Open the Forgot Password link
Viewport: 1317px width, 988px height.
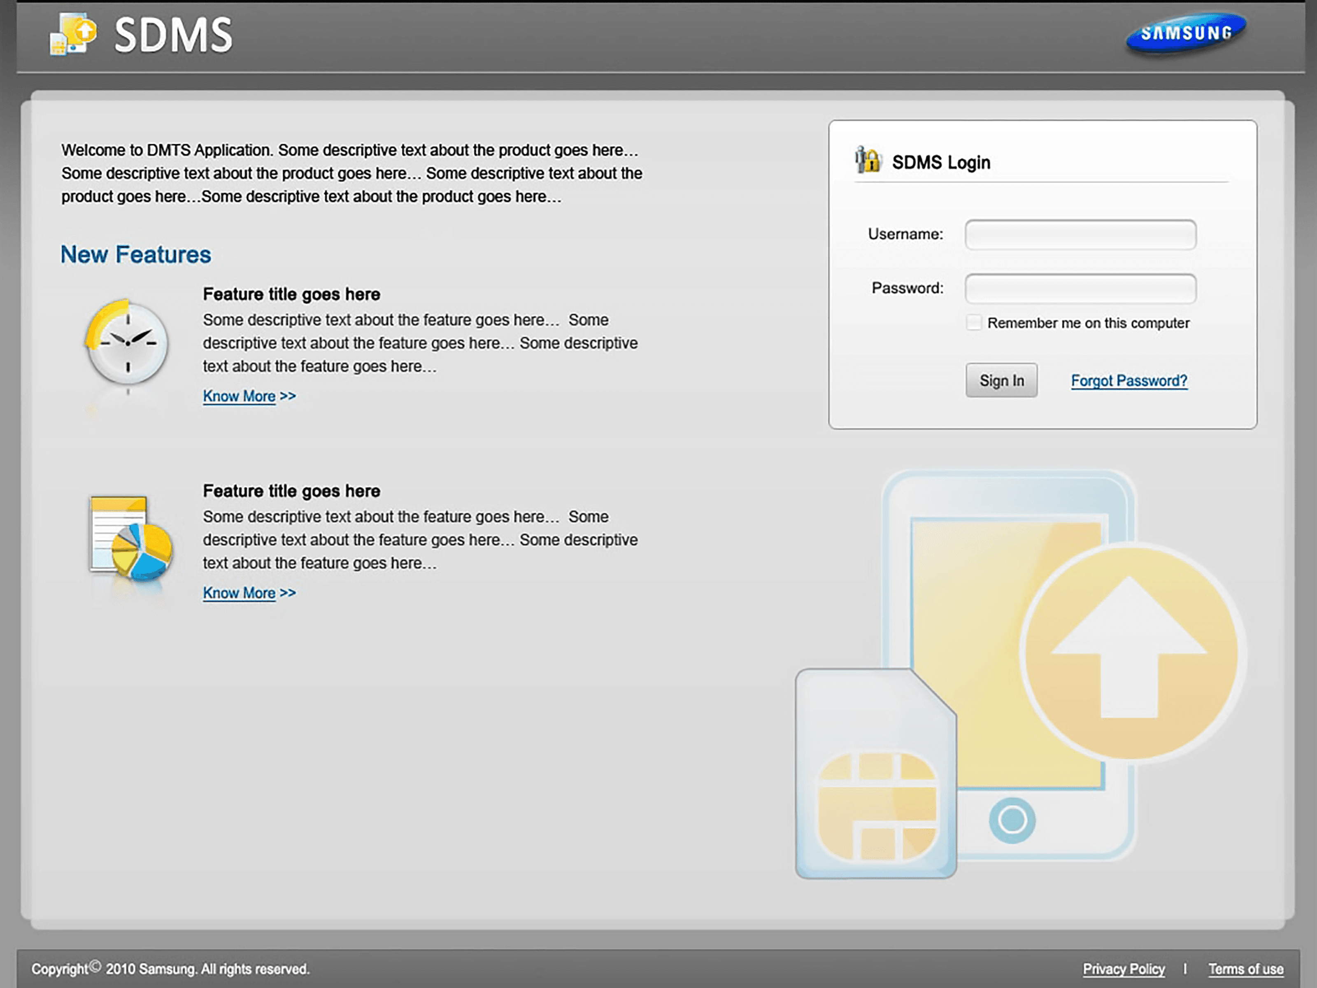coord(1129,380)
